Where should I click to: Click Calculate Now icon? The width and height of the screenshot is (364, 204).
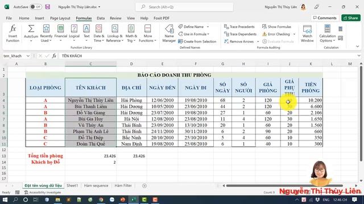tap(340, 29)
